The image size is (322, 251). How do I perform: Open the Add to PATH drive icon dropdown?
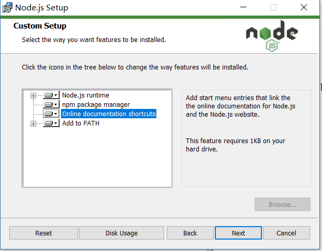coord(51,123)
